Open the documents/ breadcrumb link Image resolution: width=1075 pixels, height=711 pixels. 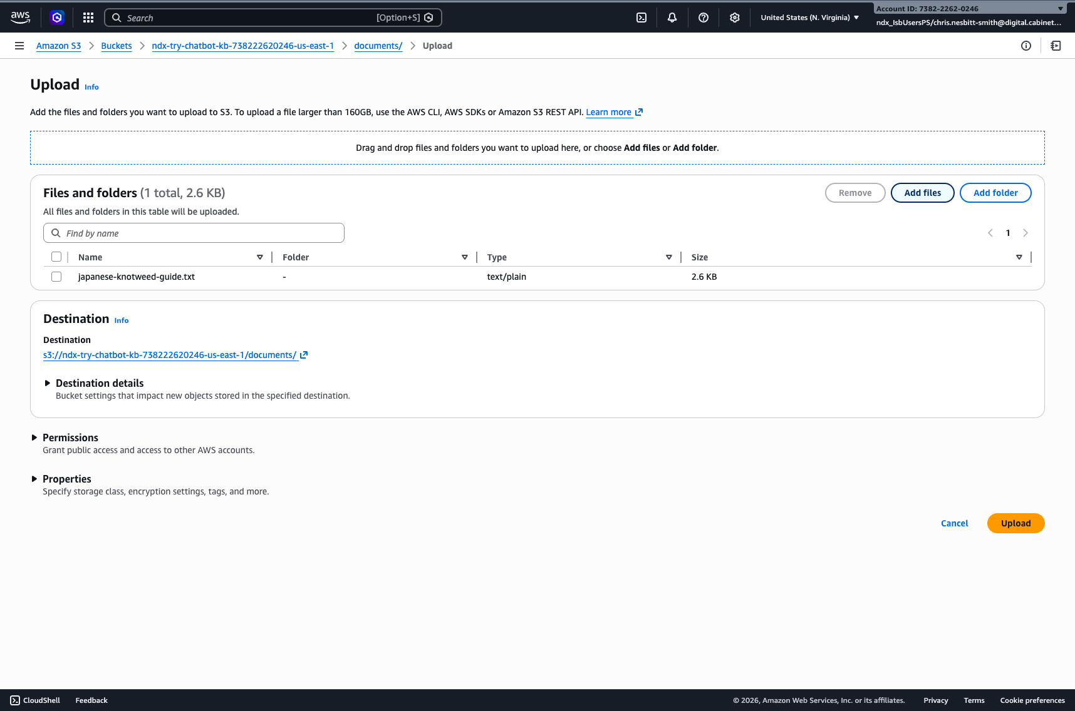(378, 45)
